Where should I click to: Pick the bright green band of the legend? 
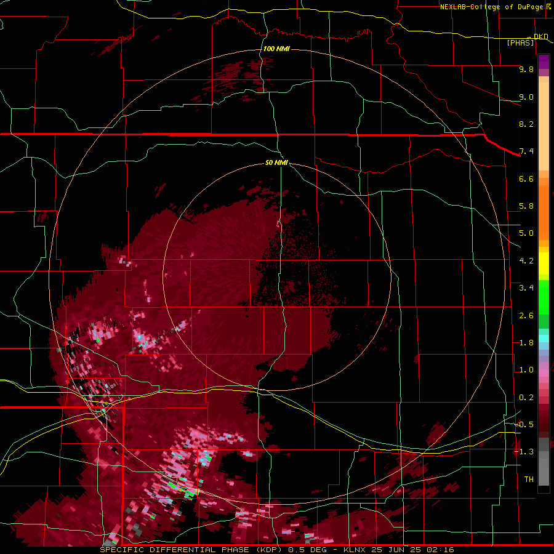point(544,297)
